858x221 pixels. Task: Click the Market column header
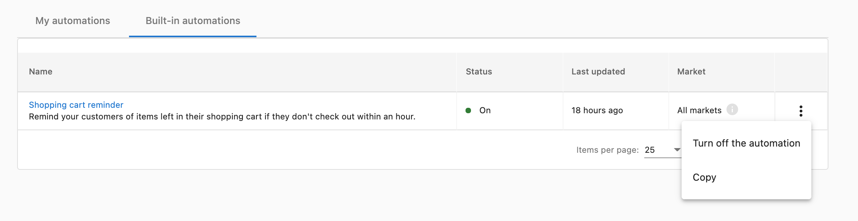691,72
